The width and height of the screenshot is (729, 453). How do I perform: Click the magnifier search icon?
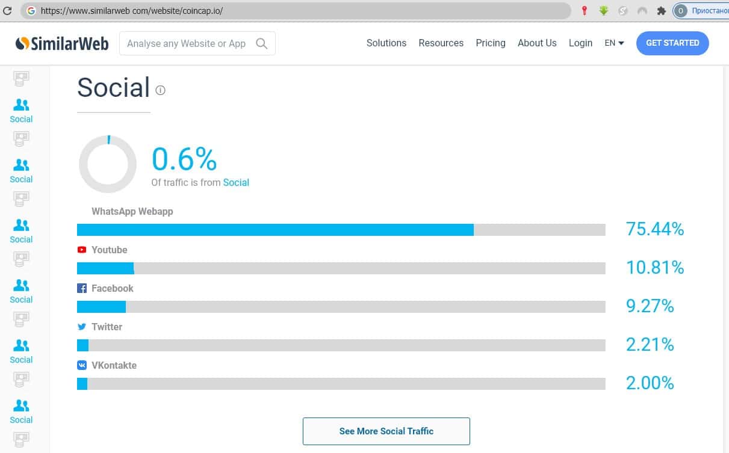(x=262, y=43)
